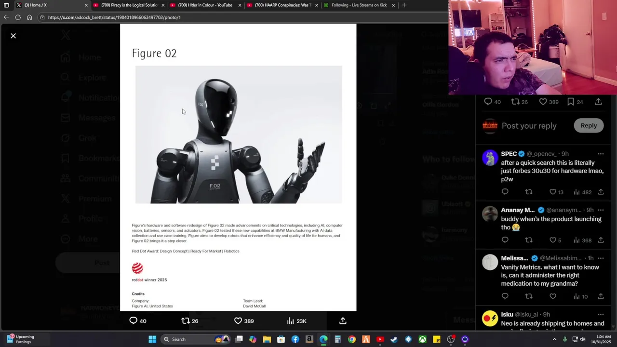Screen dimensions: 617x347
Task: Share Melissa's comment
Action: pos(601,296)
